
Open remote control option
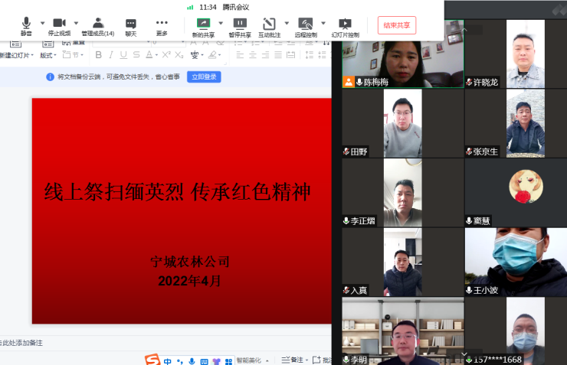coord(305,25)
